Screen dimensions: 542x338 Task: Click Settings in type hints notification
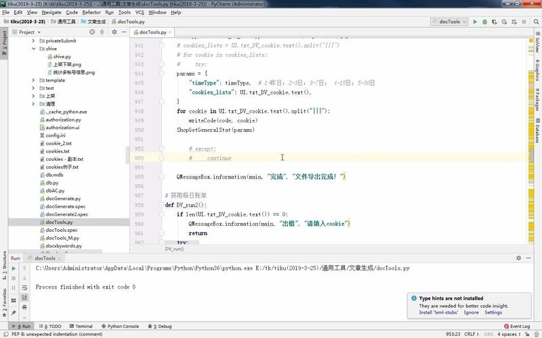click(x=493, y=312)
